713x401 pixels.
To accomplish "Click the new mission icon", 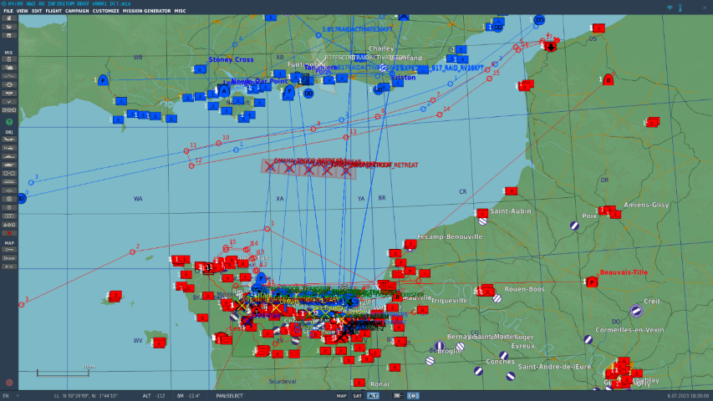I will click(x=9, y=18).
